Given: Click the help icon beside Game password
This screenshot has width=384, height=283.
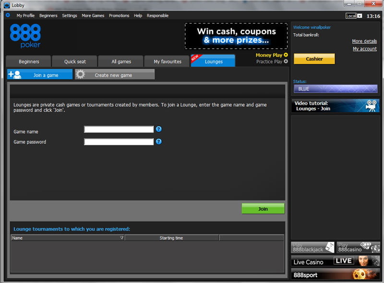Looking at the screenshot, I should [159, 141].
